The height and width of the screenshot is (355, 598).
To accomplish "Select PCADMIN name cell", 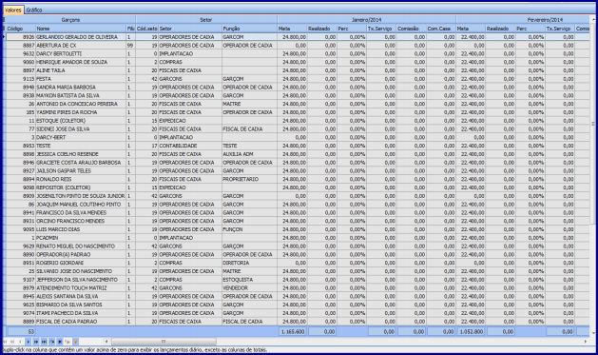I will coord(81,238).
